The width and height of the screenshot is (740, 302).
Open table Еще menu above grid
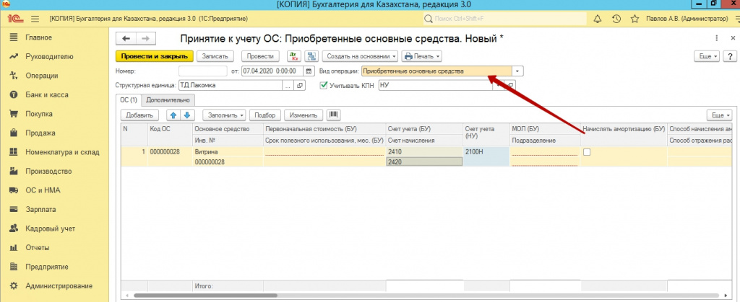point(720,115)
